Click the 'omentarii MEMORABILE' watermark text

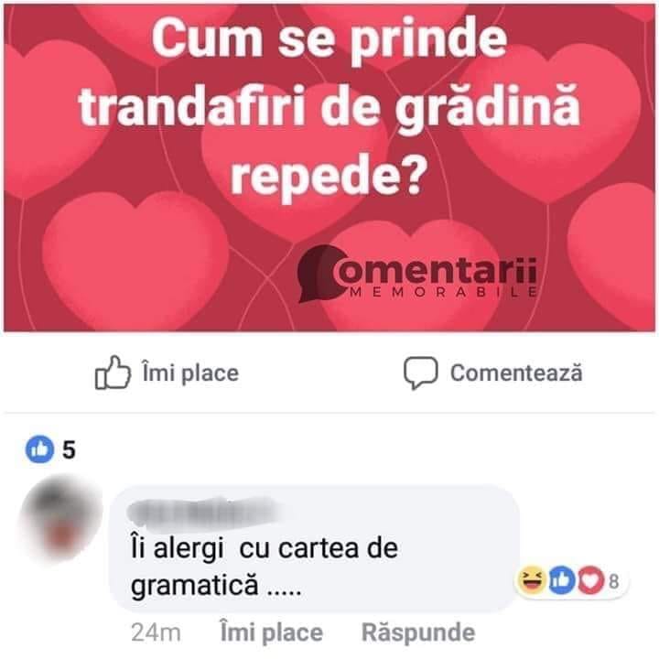(x=436, y=276)
